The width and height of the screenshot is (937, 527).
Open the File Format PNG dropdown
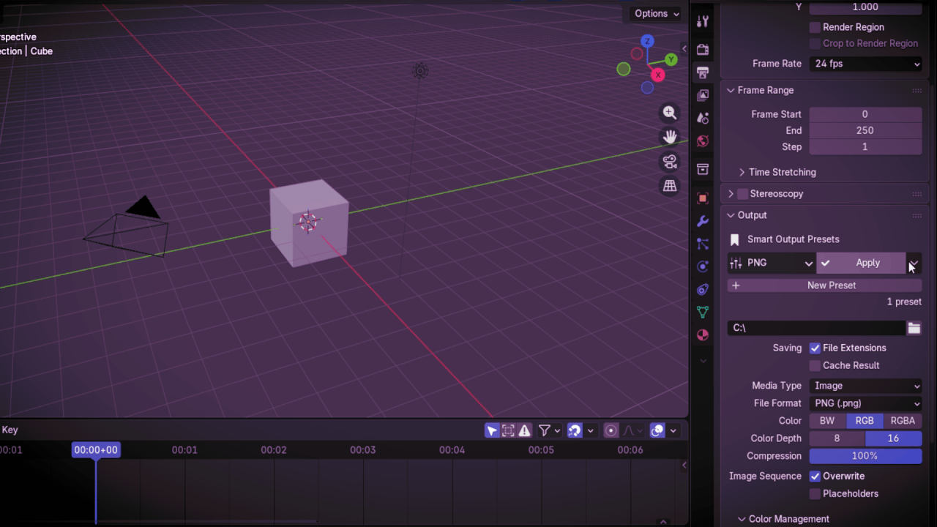865,403
